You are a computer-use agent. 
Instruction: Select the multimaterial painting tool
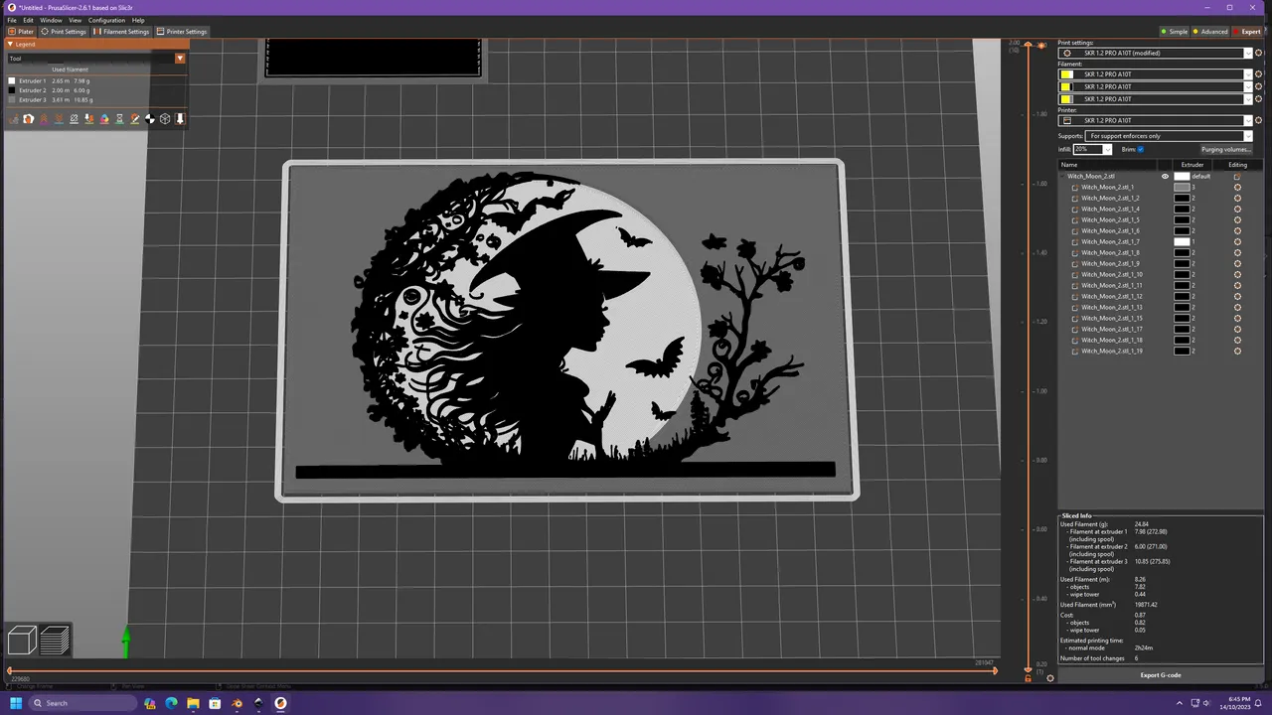(x=104, y=118)
